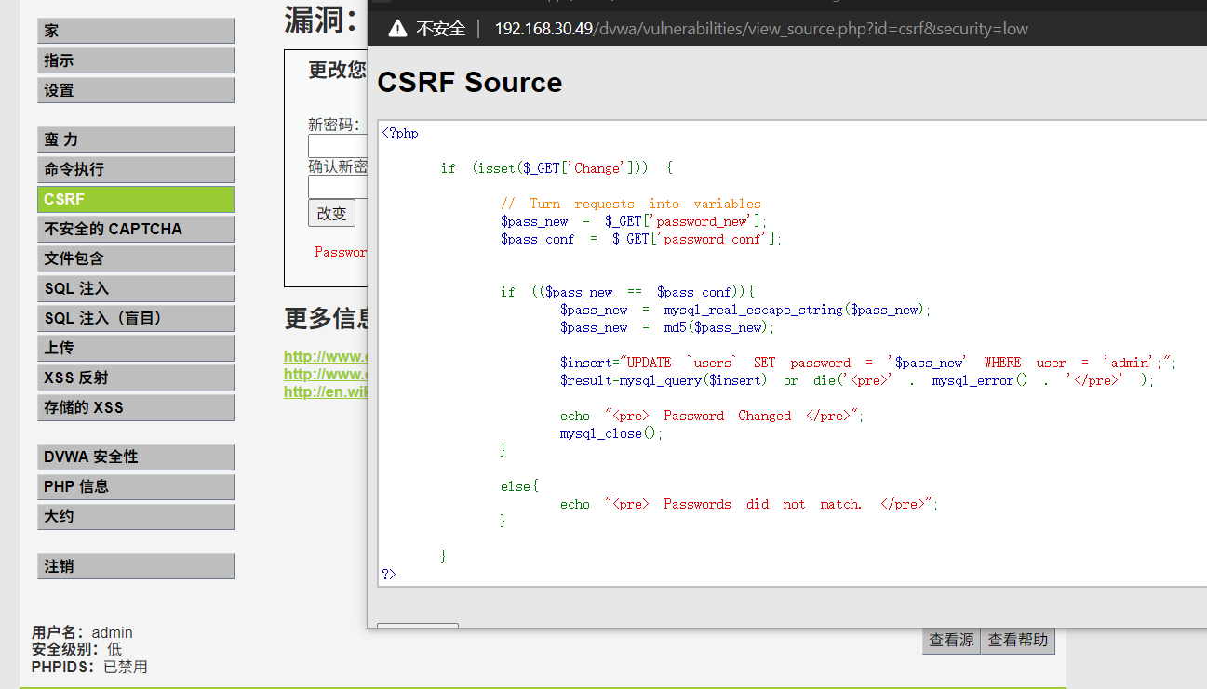This screenshot has width=1207, height=689.
Task: Open the 指示 instructions menu item
Action: (136, 60)
